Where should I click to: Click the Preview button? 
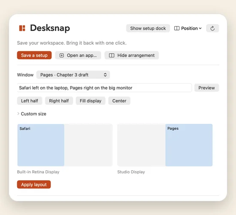click(206, 88)
